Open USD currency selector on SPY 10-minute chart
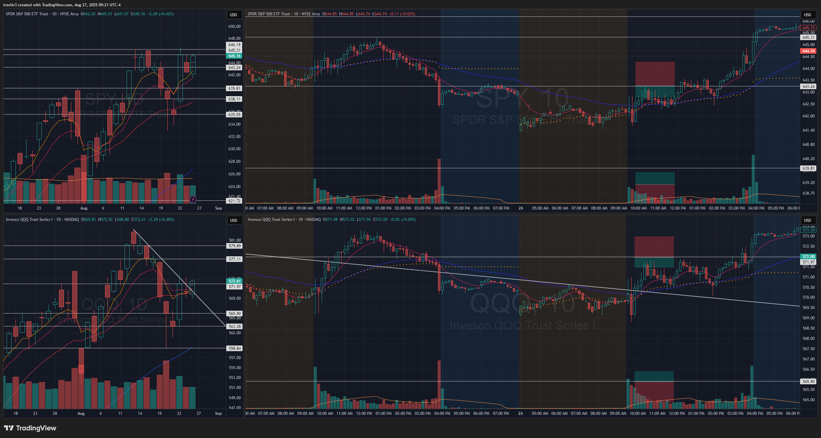 tap(807, 15)
